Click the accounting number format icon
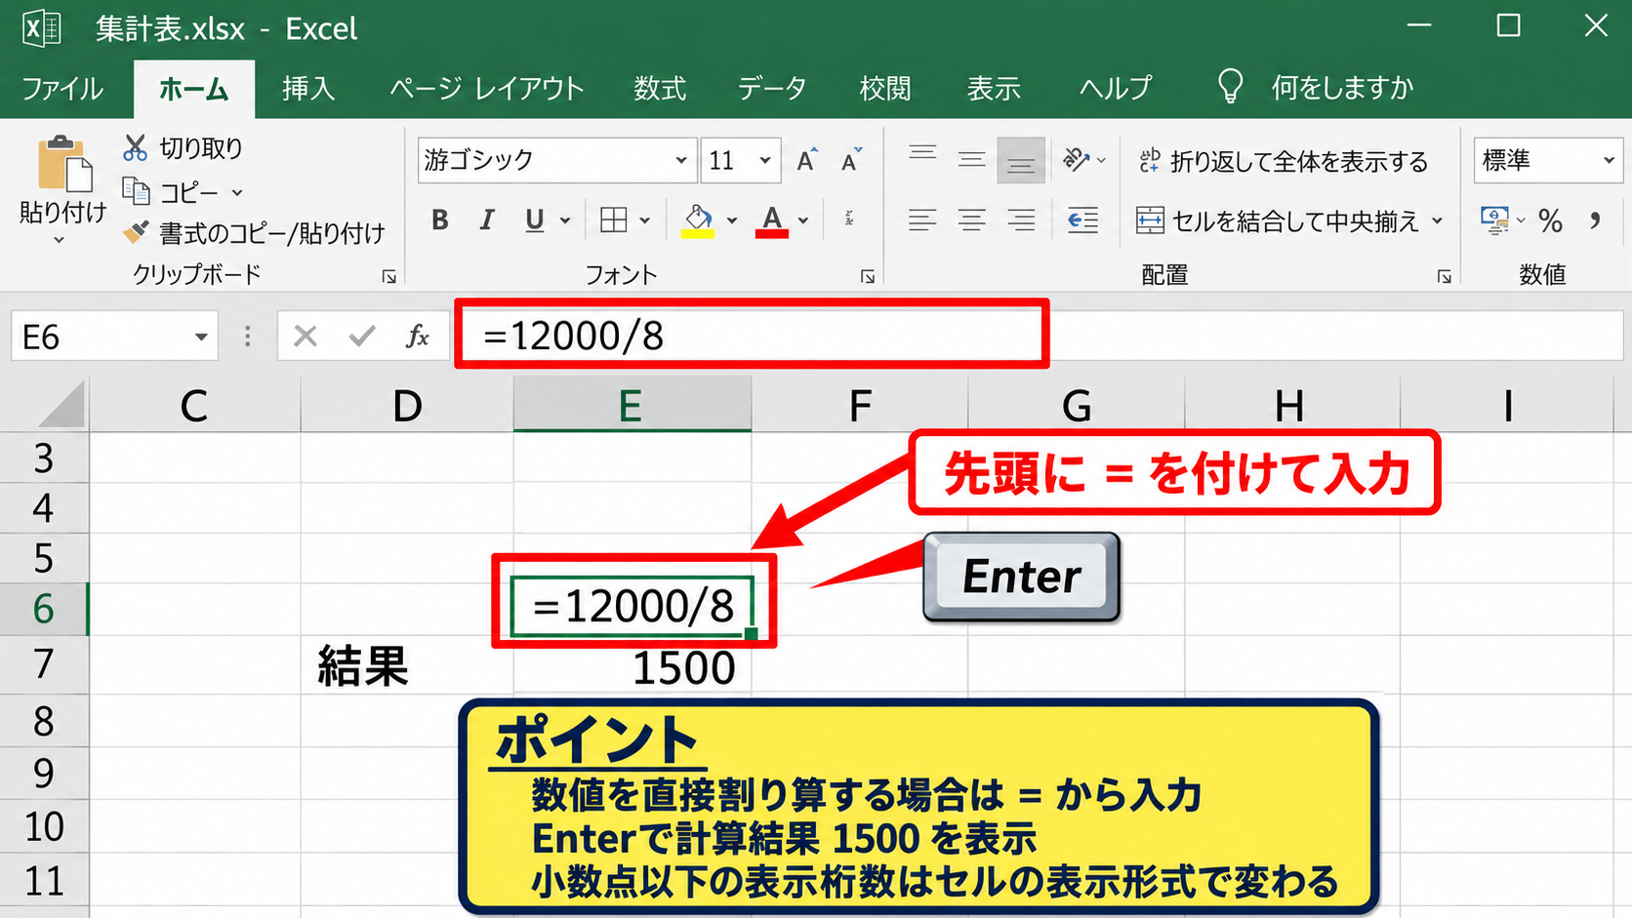1632x918 pixels. pyautogui.click(x=1494, y=220)
